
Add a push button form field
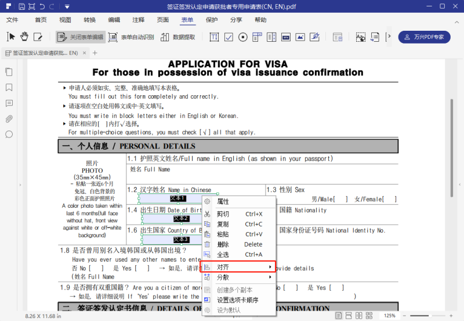(x=285, y=37)
